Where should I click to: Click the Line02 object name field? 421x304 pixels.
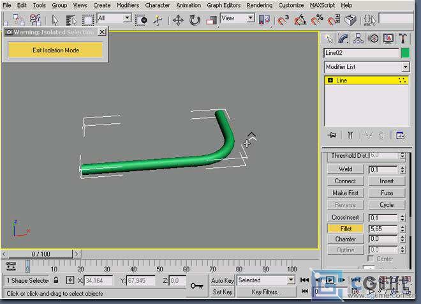click(x=362, y=53)
